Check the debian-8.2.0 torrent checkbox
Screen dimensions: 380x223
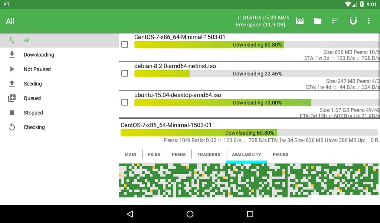click(125, 73)
